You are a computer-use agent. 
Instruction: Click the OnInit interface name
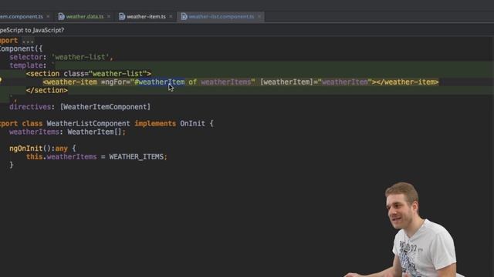coord(192,124)
